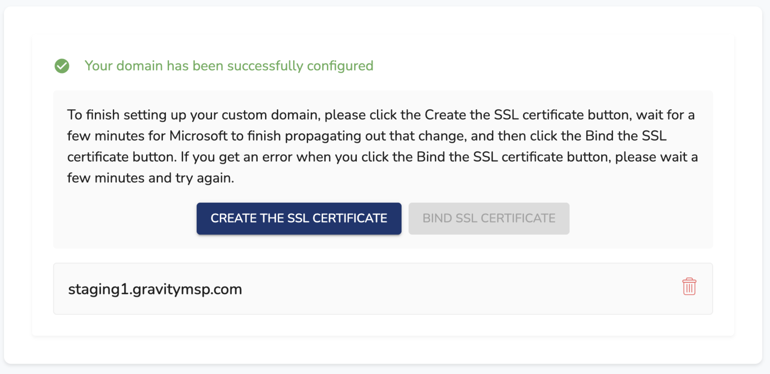Click 'please wait a' in the instructions

tap(656, 157)
